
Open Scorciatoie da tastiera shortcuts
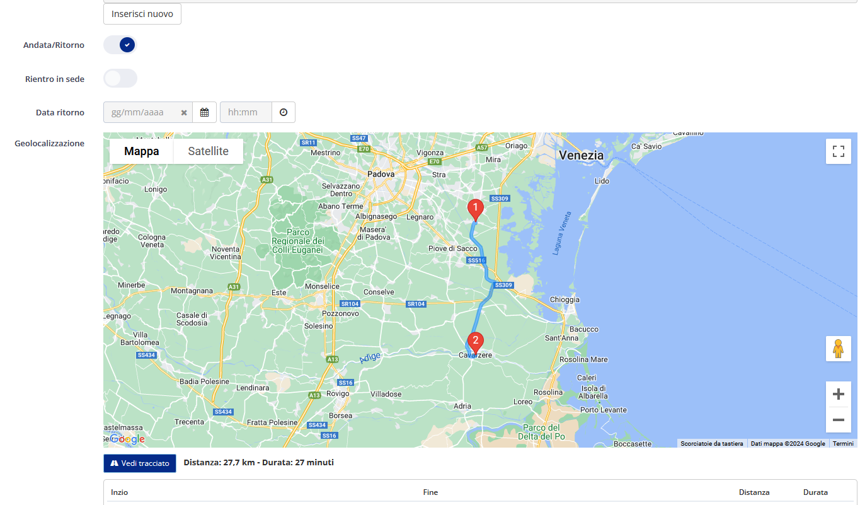712,444
